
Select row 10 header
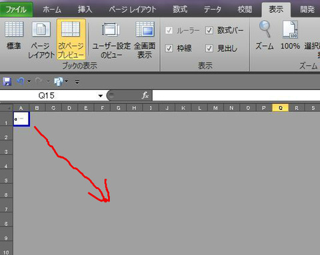click(7, 249)
